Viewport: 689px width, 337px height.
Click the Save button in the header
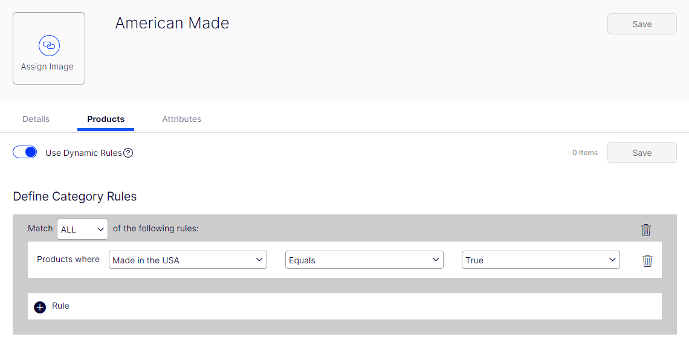642,24
